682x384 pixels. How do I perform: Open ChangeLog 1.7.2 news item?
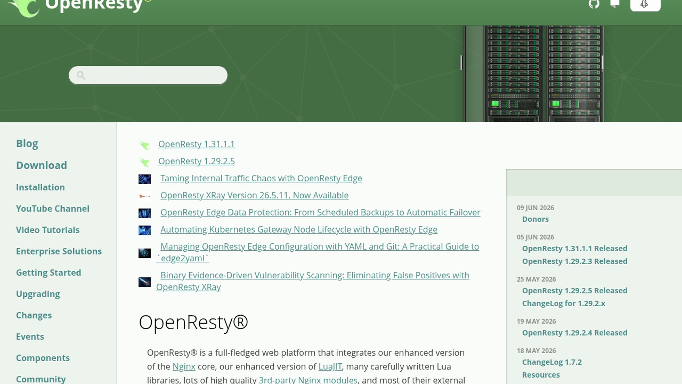(552, 362)
